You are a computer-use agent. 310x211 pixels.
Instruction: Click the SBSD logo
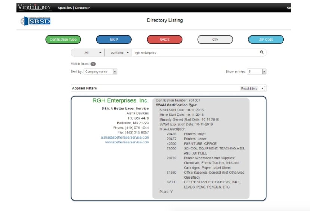point(35,21)
